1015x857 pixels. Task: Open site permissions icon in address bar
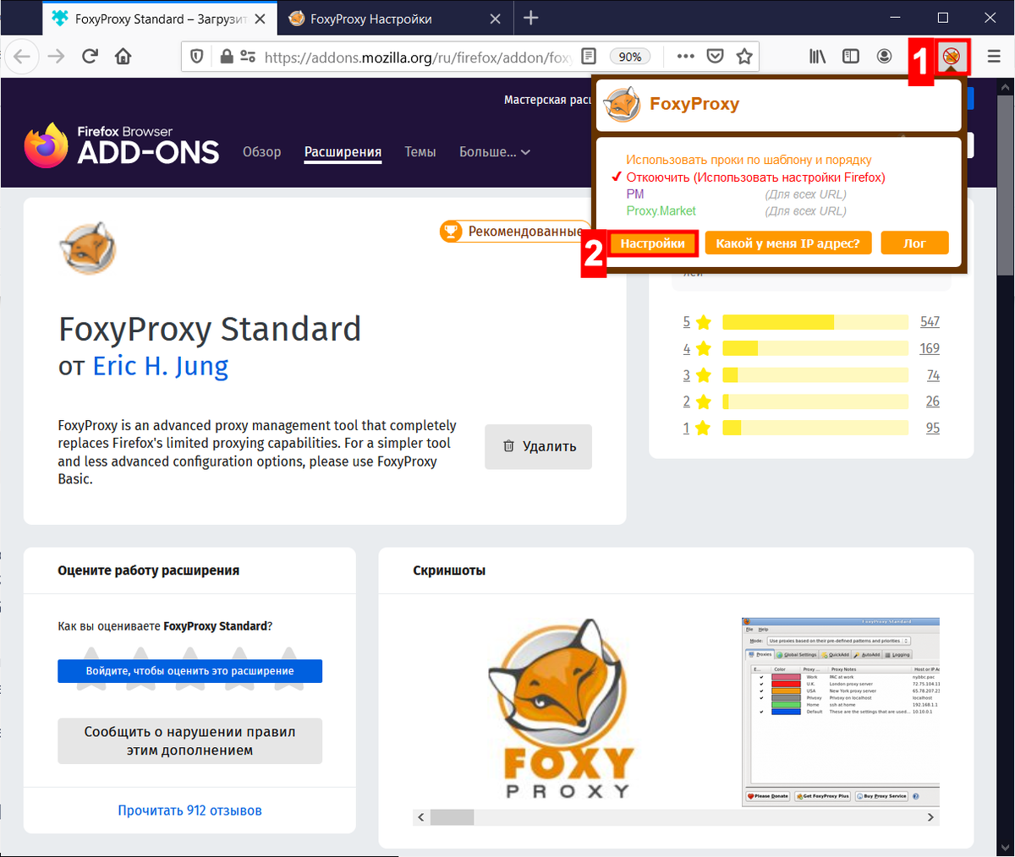coord(248,57)
